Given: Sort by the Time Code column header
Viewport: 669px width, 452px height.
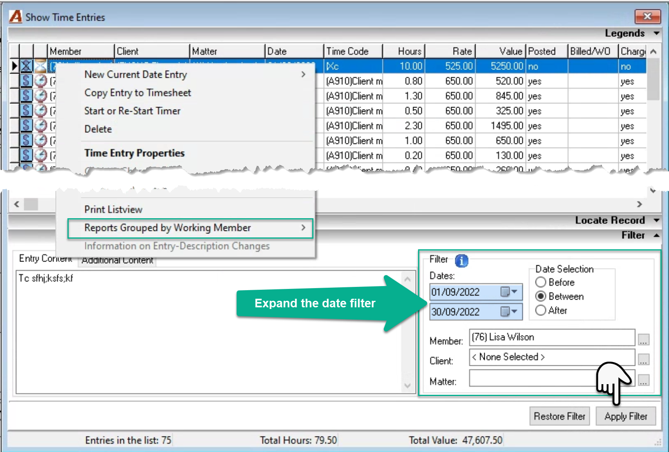Looking at the screenshot, I should 353,51.
